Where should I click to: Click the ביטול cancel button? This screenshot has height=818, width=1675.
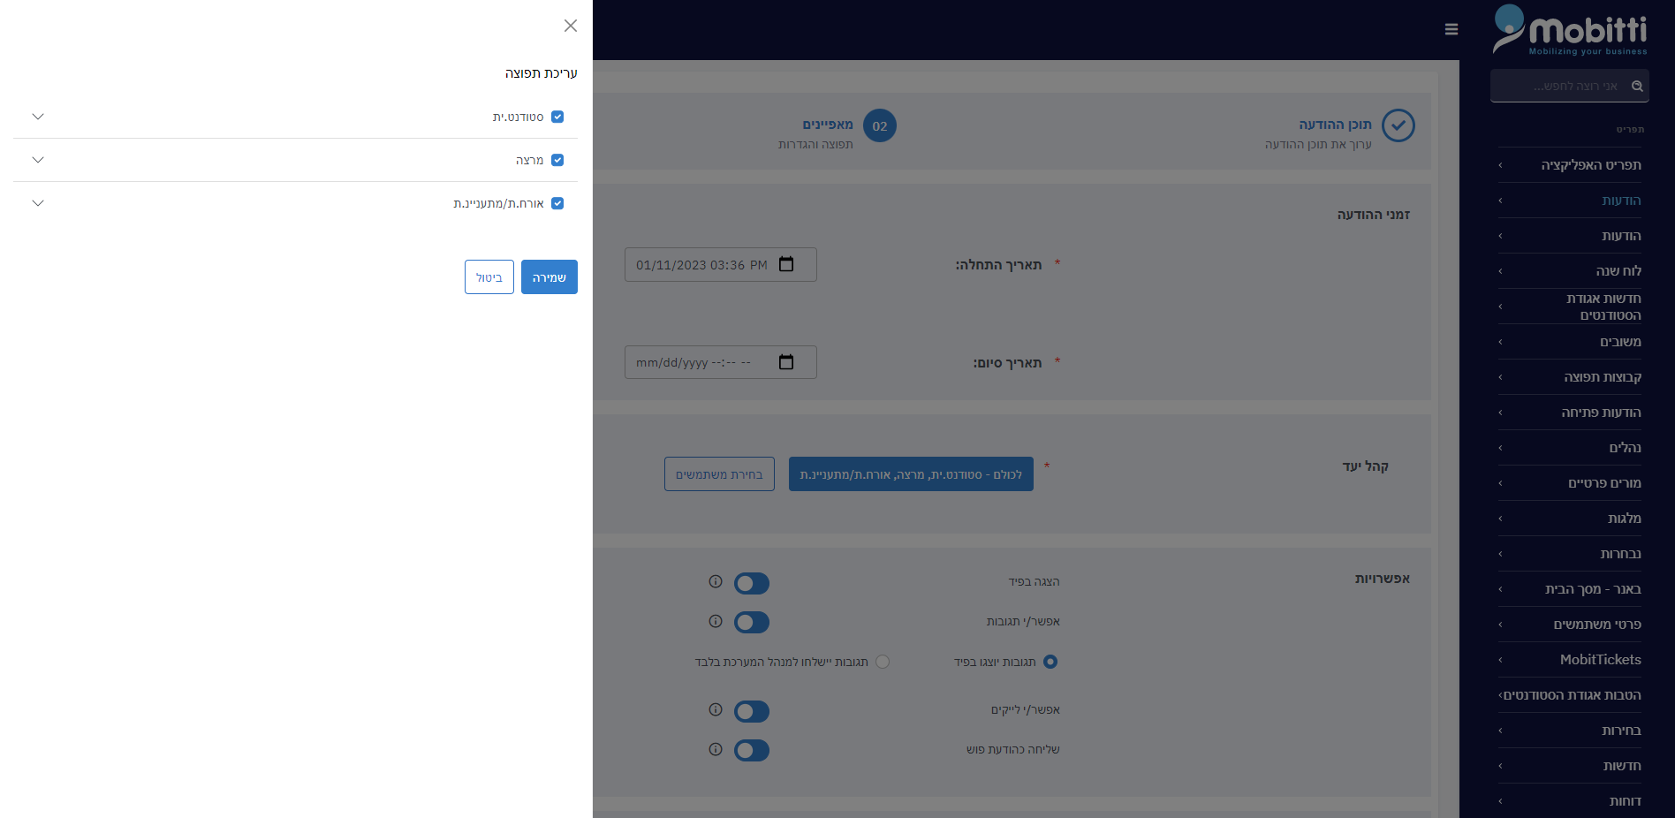coord(489,277)
